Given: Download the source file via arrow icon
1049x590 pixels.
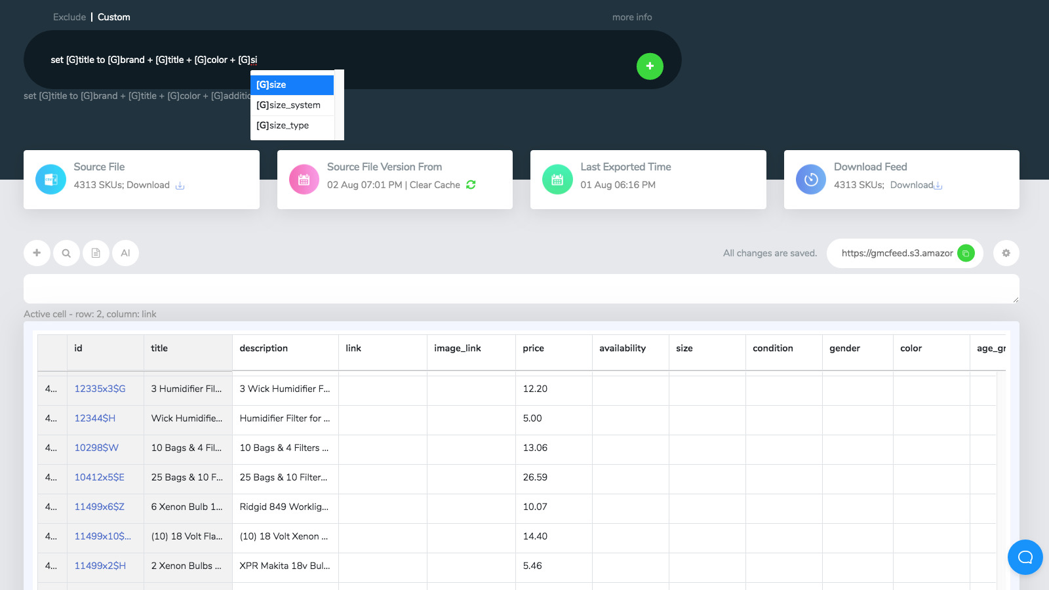Looking at the screenshot, I should click(x=180, y=186).
